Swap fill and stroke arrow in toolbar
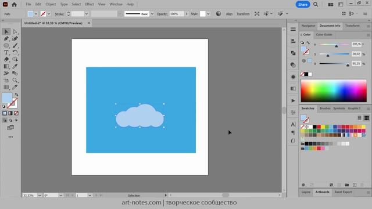Image resolution: width=372 pixels, height=209 pixels. pyautogui.click(x=16, y=95)
